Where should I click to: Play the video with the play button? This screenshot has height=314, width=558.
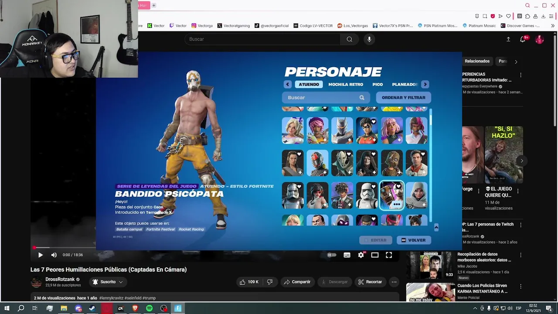coord(40,255)
